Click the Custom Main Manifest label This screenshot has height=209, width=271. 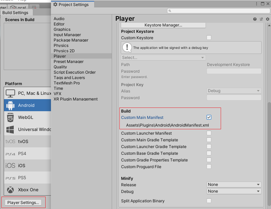tap(142, 117)
